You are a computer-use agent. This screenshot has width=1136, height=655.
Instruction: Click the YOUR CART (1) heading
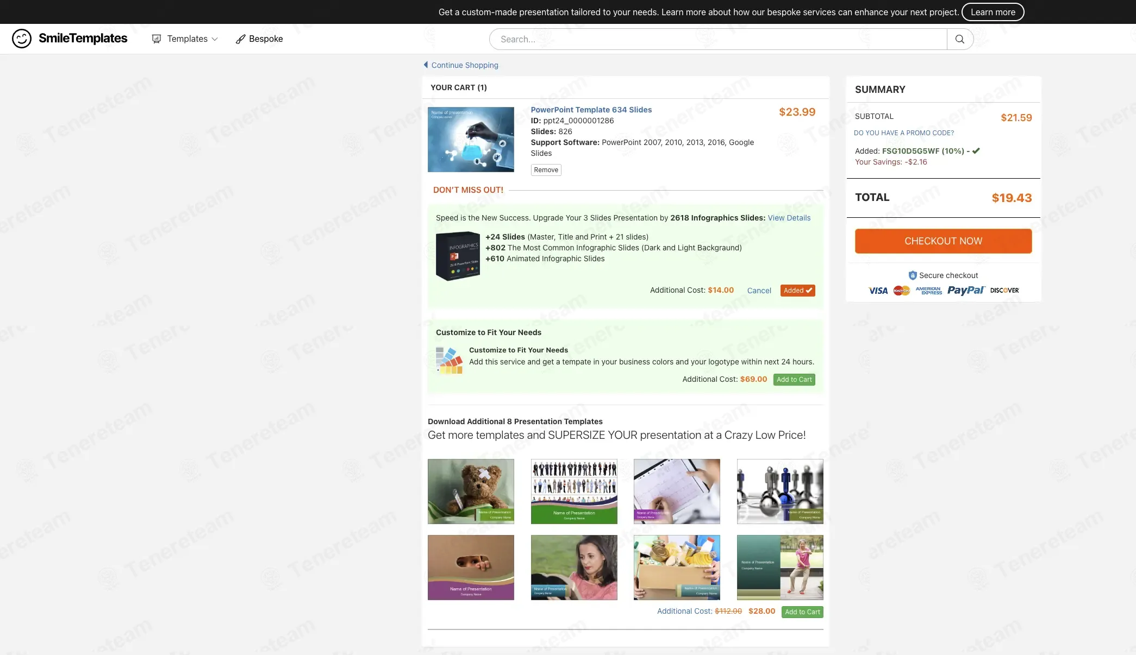(x=458, y=87)
